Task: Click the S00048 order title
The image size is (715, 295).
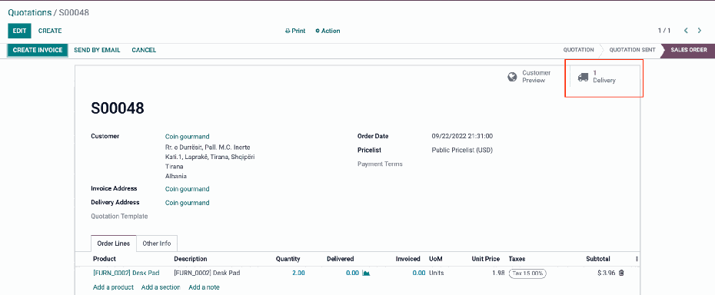Action: pos(118,108)
